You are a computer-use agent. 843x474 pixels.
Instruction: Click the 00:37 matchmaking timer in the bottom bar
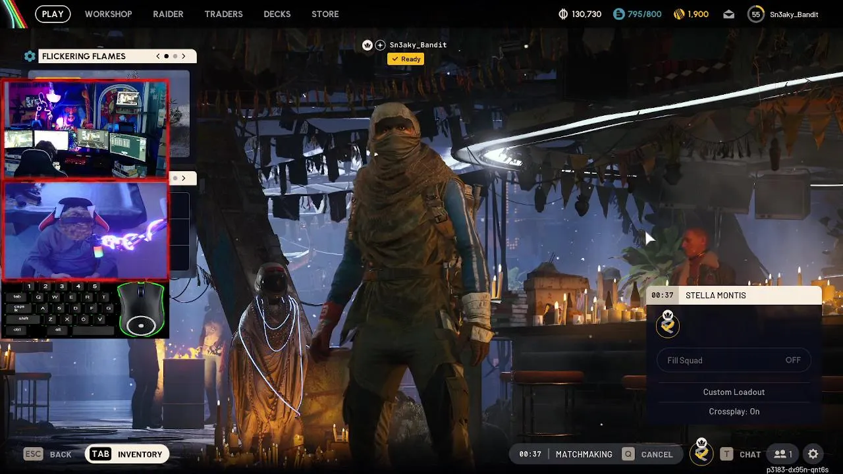pos(530,454)
